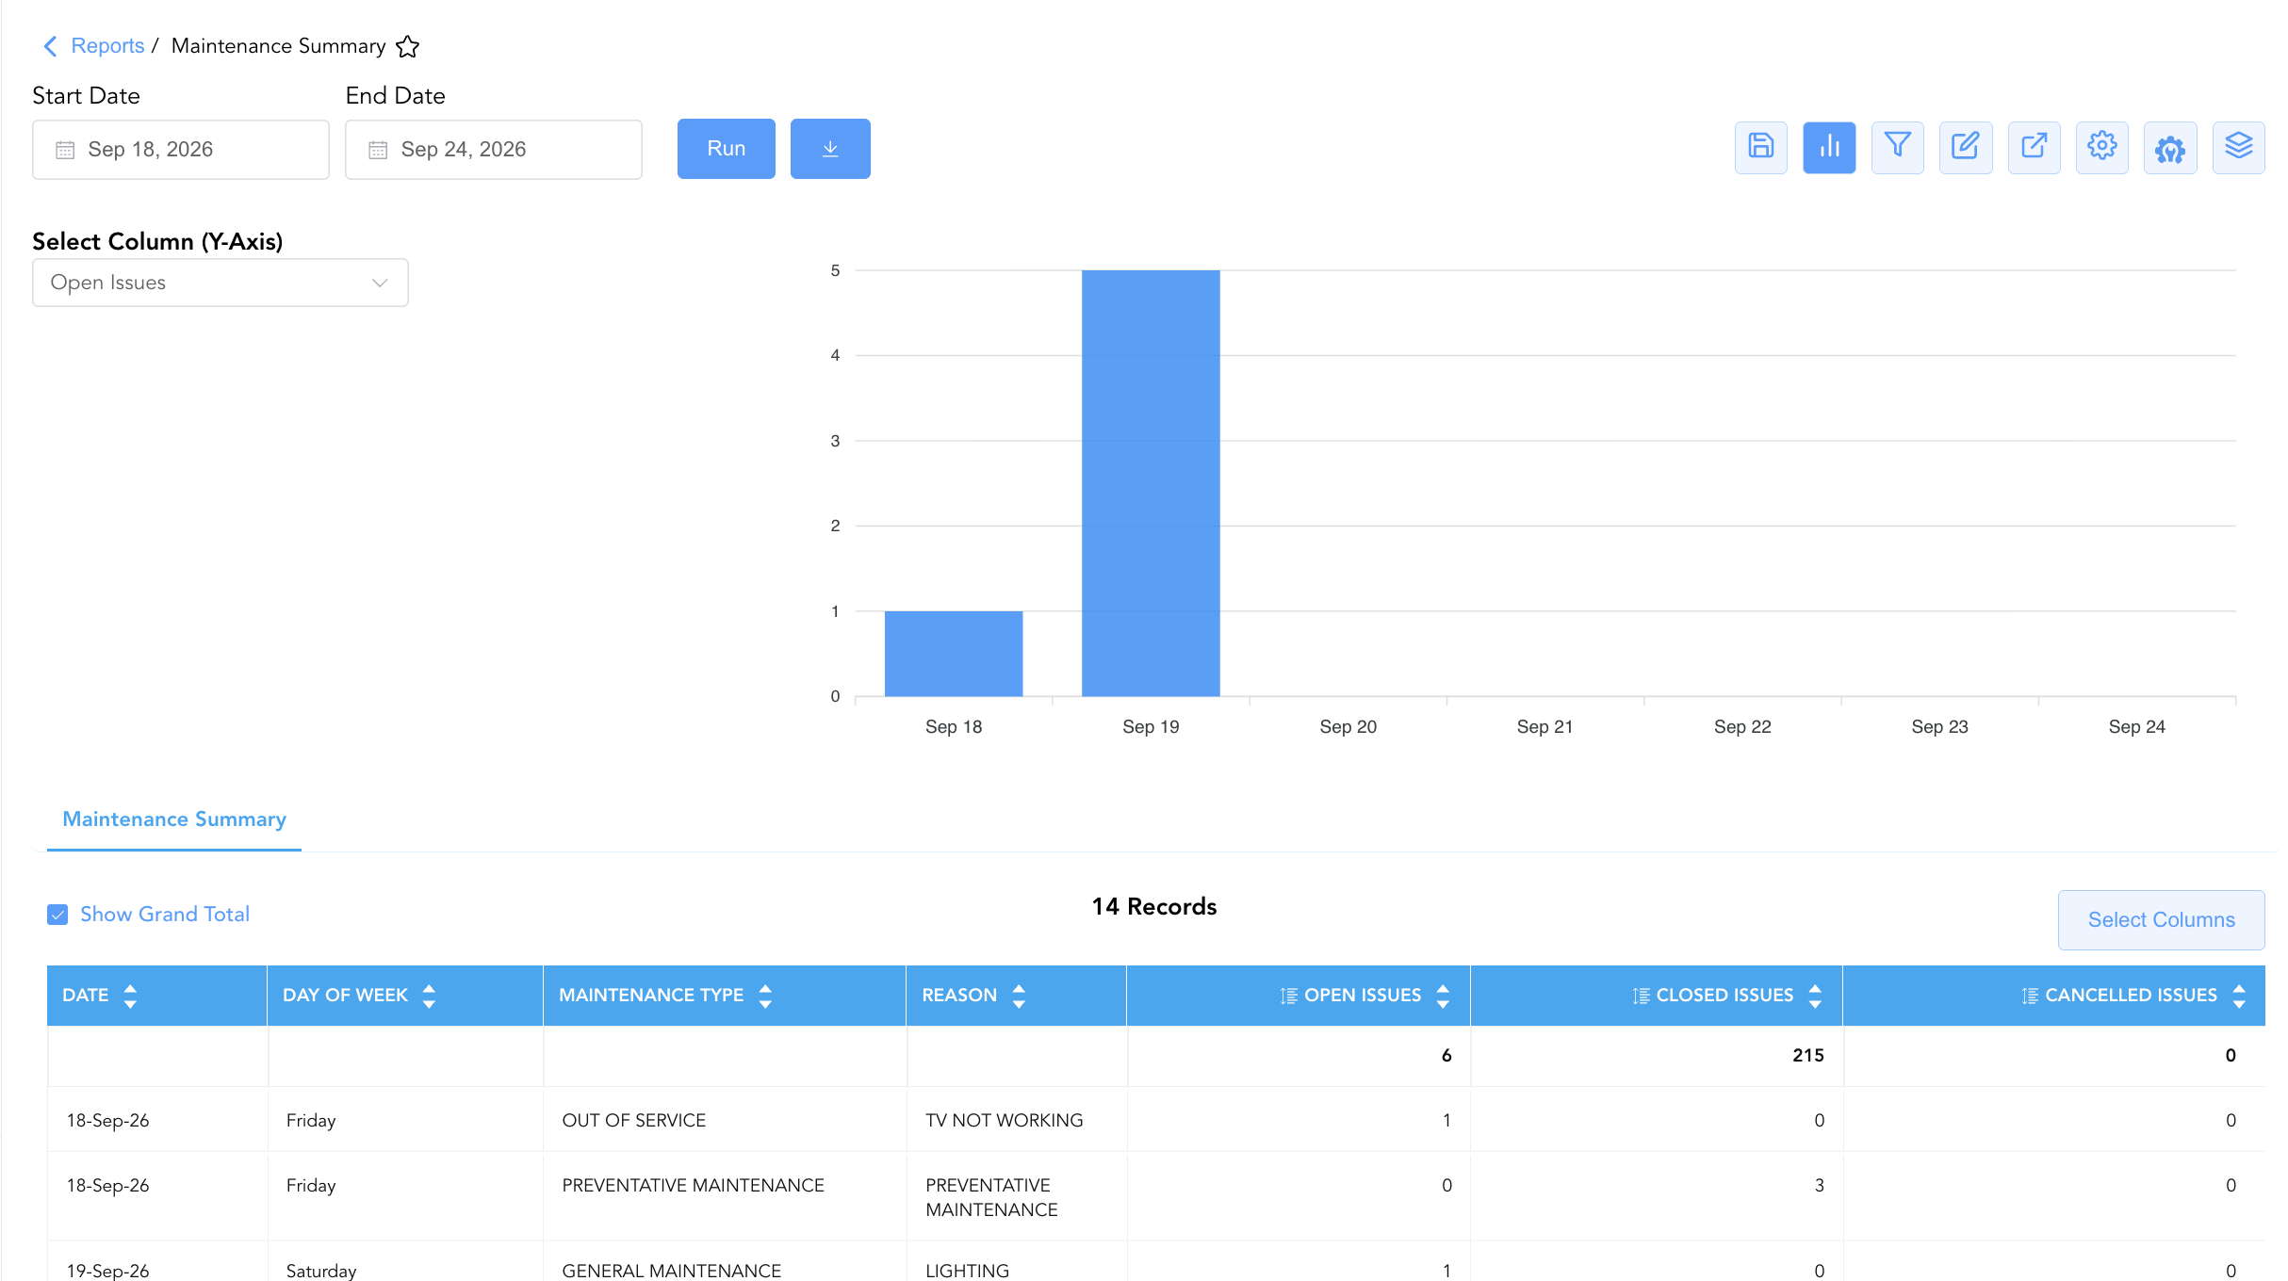Click the Sep 18 bar in chart

pos(954,654)
